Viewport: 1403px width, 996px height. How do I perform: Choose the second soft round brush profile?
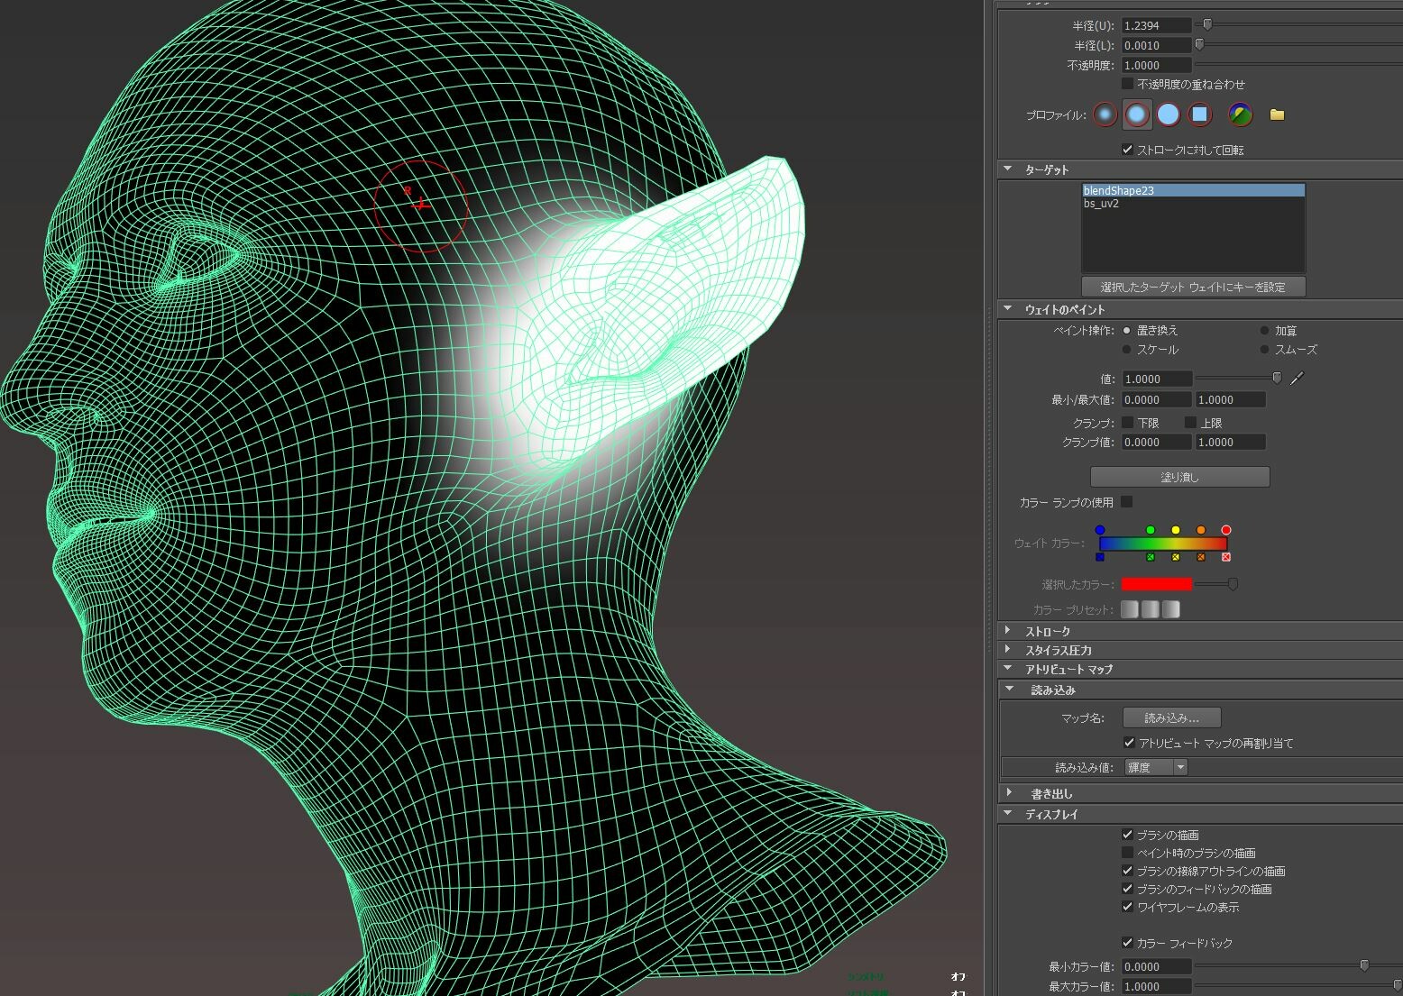pyautogui.click(x=1136, y=114)
